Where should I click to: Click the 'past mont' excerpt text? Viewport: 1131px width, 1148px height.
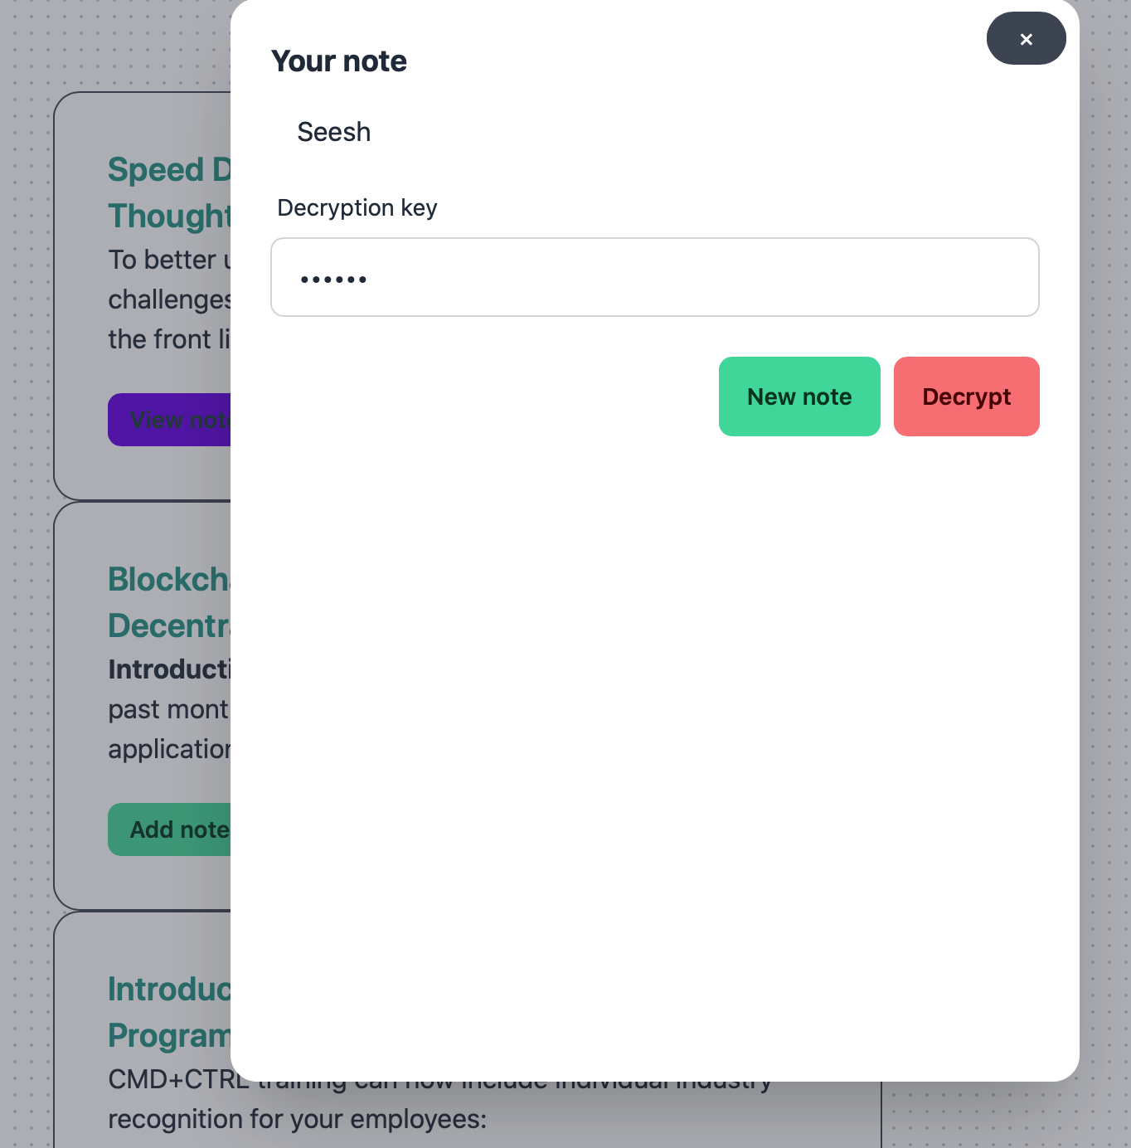169,710
